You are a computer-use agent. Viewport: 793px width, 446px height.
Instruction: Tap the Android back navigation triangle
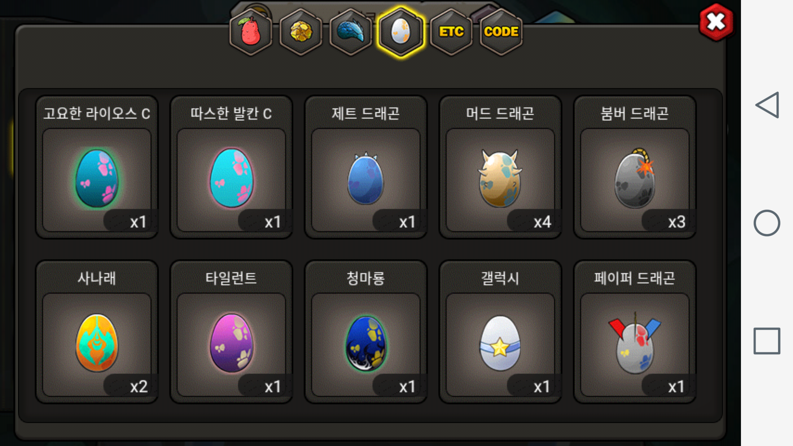767,105
